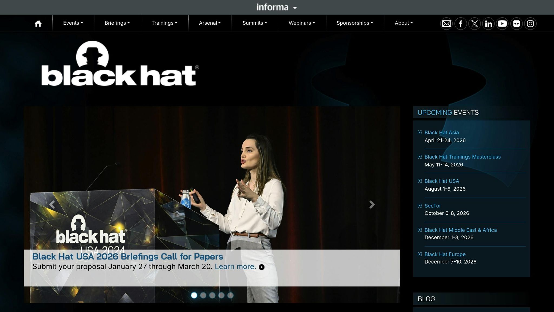Click the X (Twitter) social icon
This screenshot has height=312, width=554.
(x=474, y=24)
